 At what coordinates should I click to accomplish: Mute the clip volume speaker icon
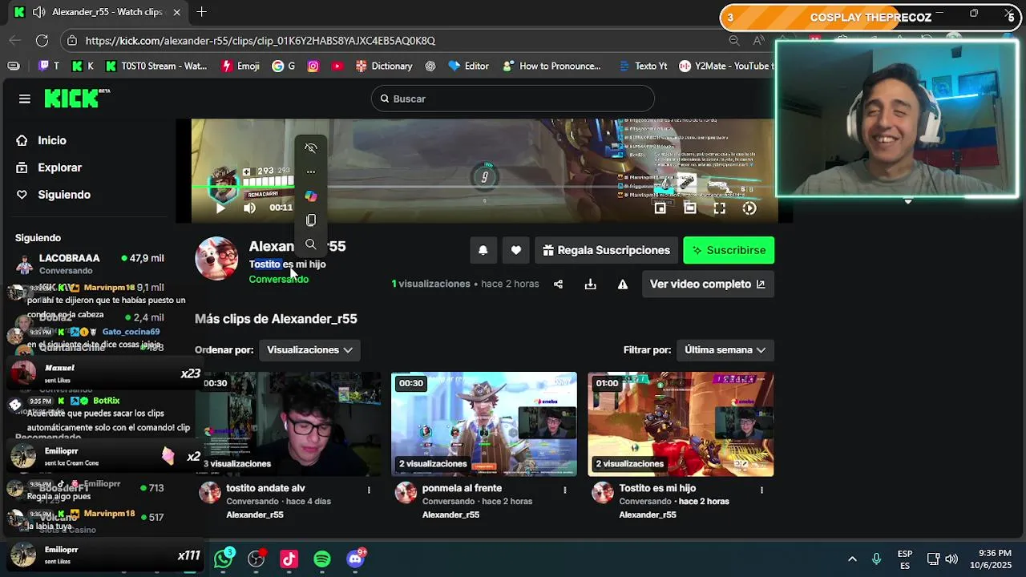(x=249, y=208)
